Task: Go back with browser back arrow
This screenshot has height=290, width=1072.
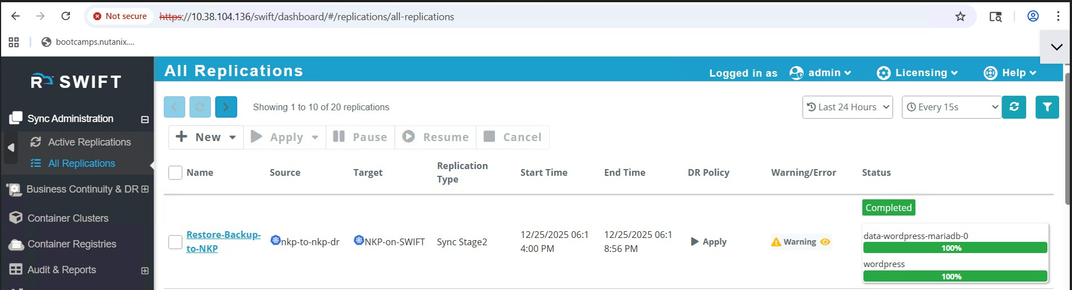Action: click(16, 16)
